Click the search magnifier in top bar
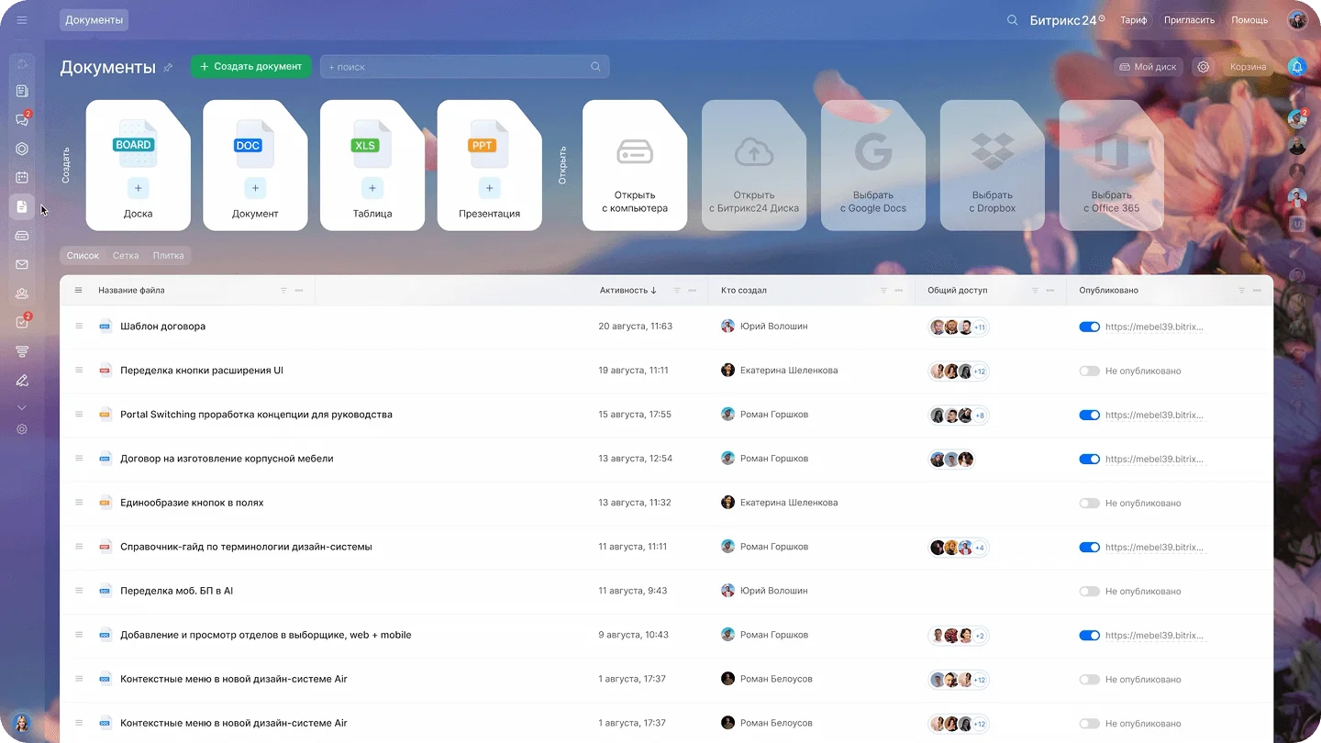This screenshot has height=743, width=1321. pyautogui.click(x=1012, y=20)
